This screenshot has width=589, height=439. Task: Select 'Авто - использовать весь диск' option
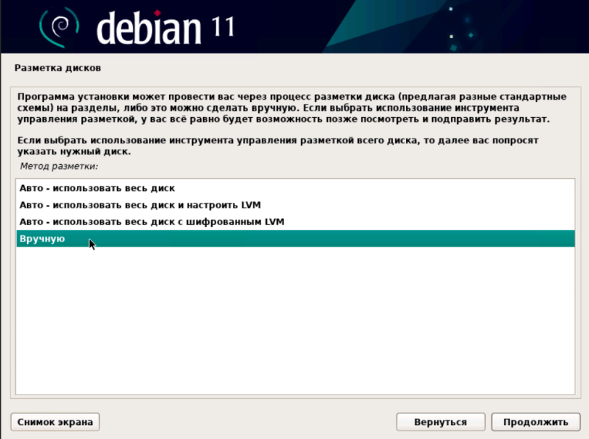pos(295,188)
